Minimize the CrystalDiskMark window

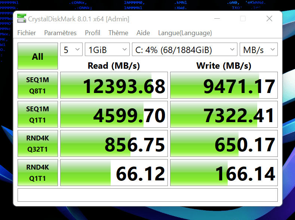[217, 19]
